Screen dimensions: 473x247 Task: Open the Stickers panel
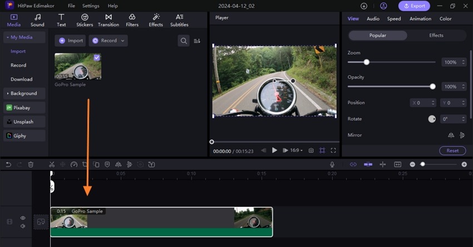pyautogui.click(x=85, y=21)
